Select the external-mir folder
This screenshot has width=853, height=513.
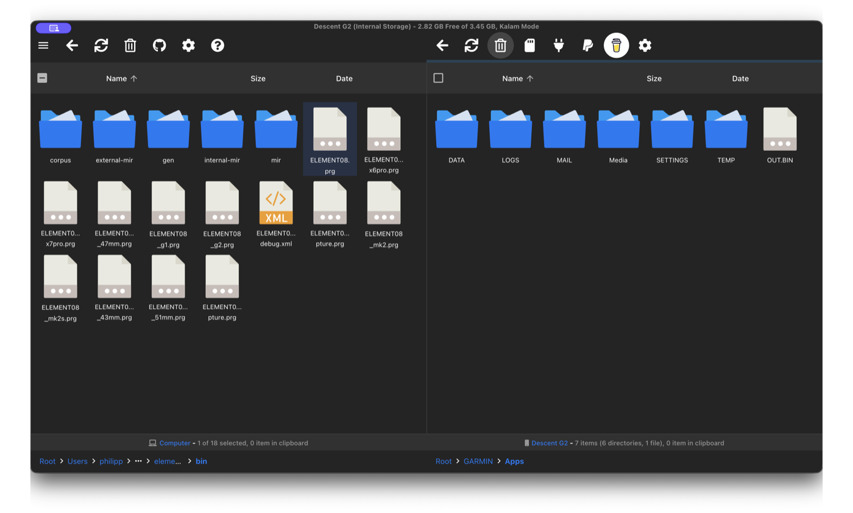(x=115, y=137)
